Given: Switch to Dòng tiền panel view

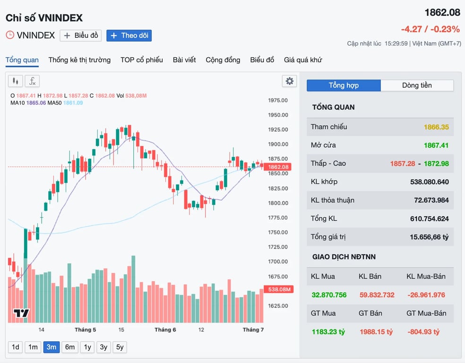Looking at the screenshot, I should [x=417, y=86].
